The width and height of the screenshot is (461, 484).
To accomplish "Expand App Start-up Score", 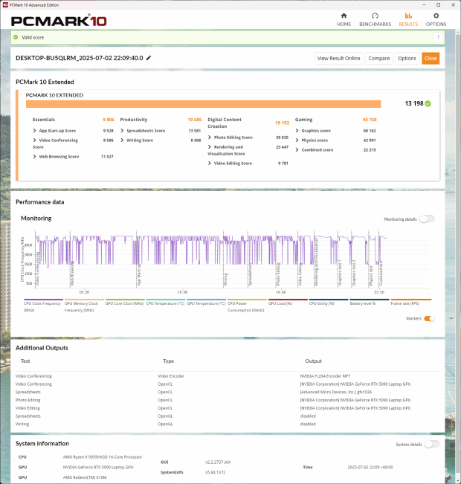I will [x=35, y=131].
